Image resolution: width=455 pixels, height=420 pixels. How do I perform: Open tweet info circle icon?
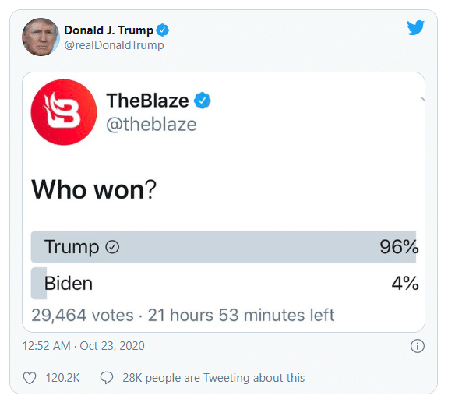click(x=418, y=346)
